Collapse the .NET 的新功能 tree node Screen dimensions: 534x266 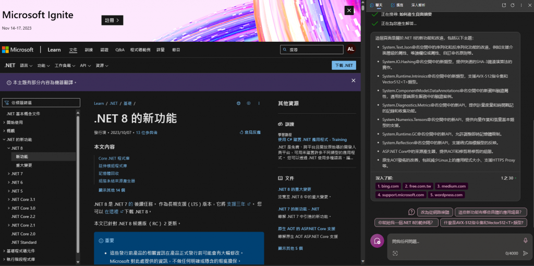click(4, 140)
